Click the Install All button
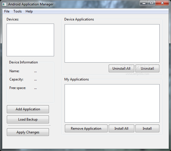This screenshot has height=151, width=171. point(121,129)
